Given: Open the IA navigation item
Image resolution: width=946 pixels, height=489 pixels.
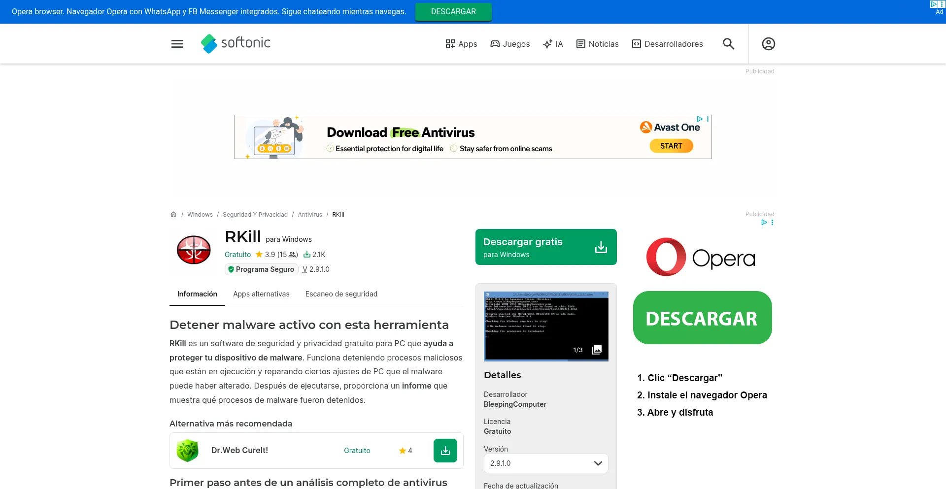Looking at the screenshot, I should (553, 44).
